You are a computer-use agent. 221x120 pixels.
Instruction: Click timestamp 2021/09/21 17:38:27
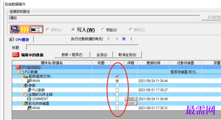pyautogui.click(x=153, y=90)
